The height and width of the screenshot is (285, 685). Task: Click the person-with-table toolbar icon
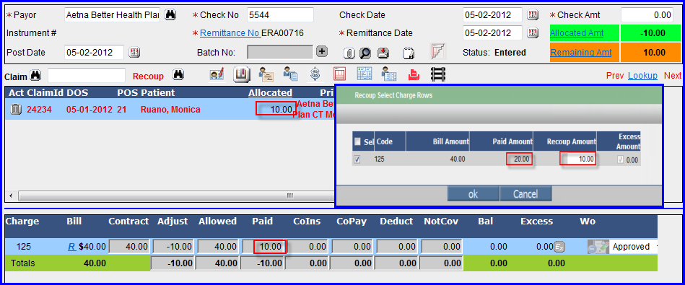point(388,74)
